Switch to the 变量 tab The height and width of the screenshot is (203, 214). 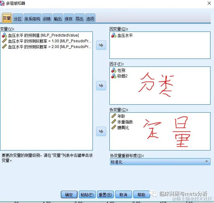click(7, 18)
